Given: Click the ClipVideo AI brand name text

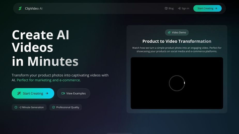Looking at the screenshot, I should click(x=34, y=8).
